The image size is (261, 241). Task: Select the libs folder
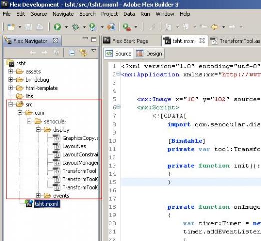click(25, 96)
